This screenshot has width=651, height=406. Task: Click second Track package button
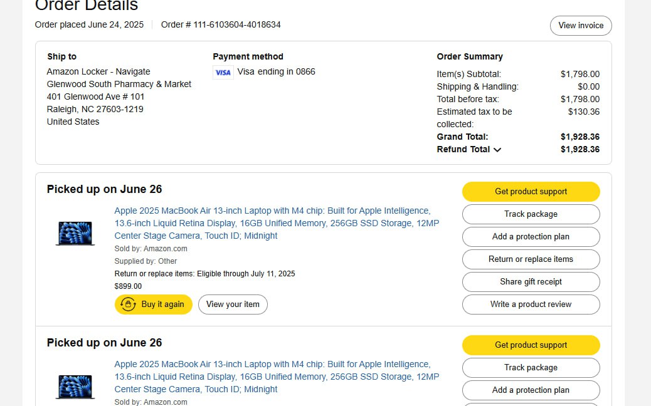pos(531,368)
